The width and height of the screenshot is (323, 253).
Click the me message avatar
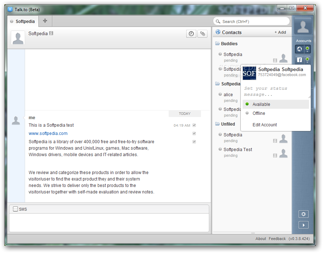pyautogui.click(x=16, y=121)
